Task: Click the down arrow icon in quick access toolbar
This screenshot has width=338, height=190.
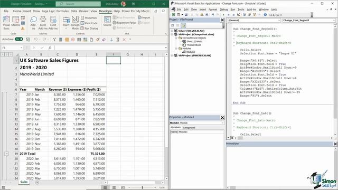Action: (x=111, y=40)
